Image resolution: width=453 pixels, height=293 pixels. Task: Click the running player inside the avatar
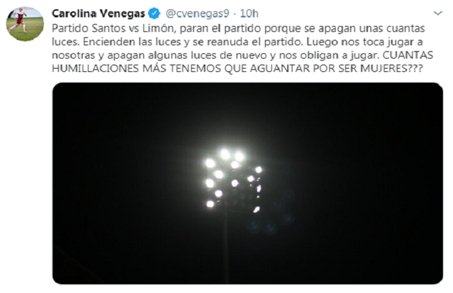[x=19, y=19]
